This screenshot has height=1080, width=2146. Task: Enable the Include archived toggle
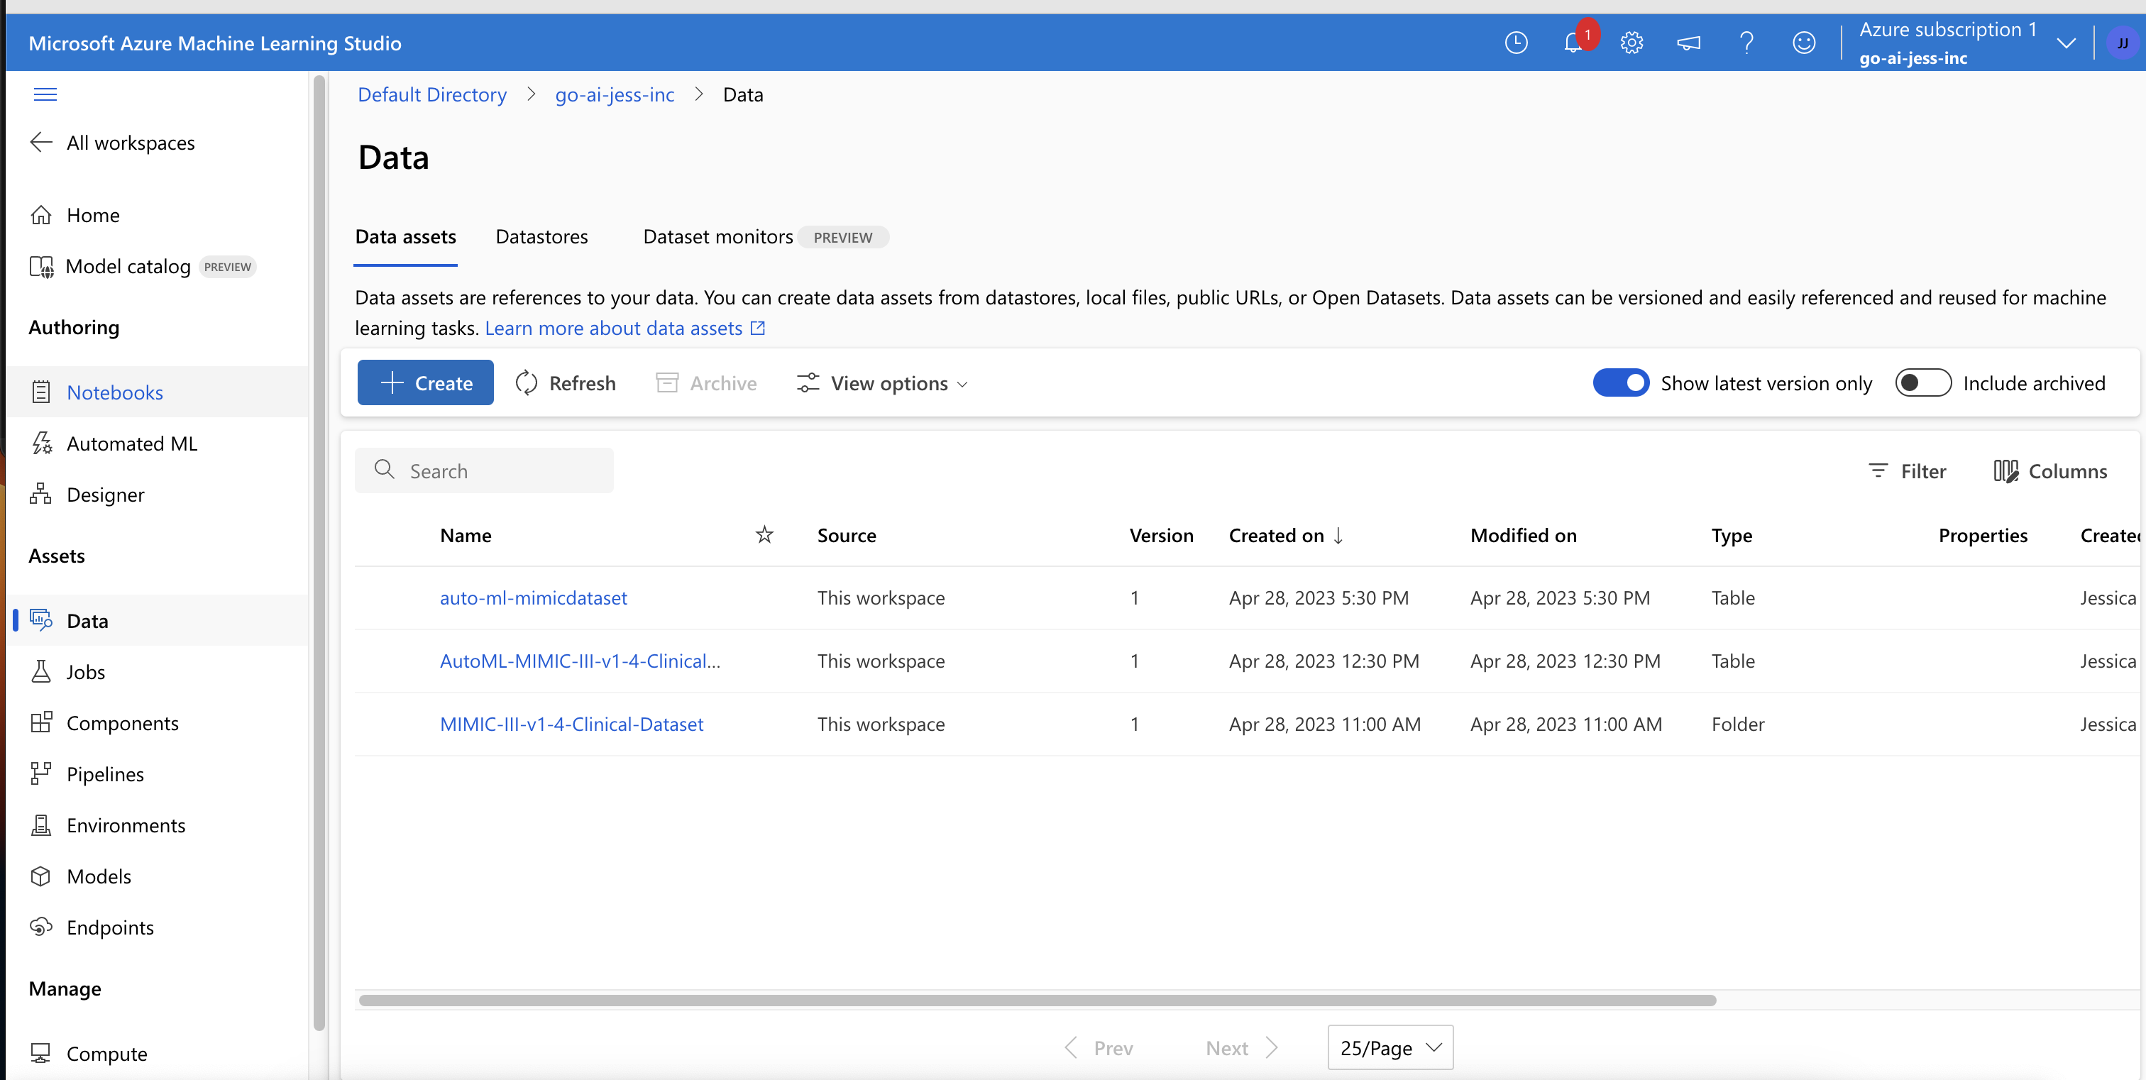coord(1922,383)
